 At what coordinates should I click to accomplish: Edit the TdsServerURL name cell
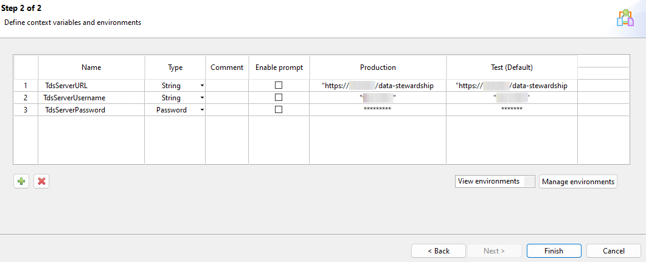[x=91, y=86]
